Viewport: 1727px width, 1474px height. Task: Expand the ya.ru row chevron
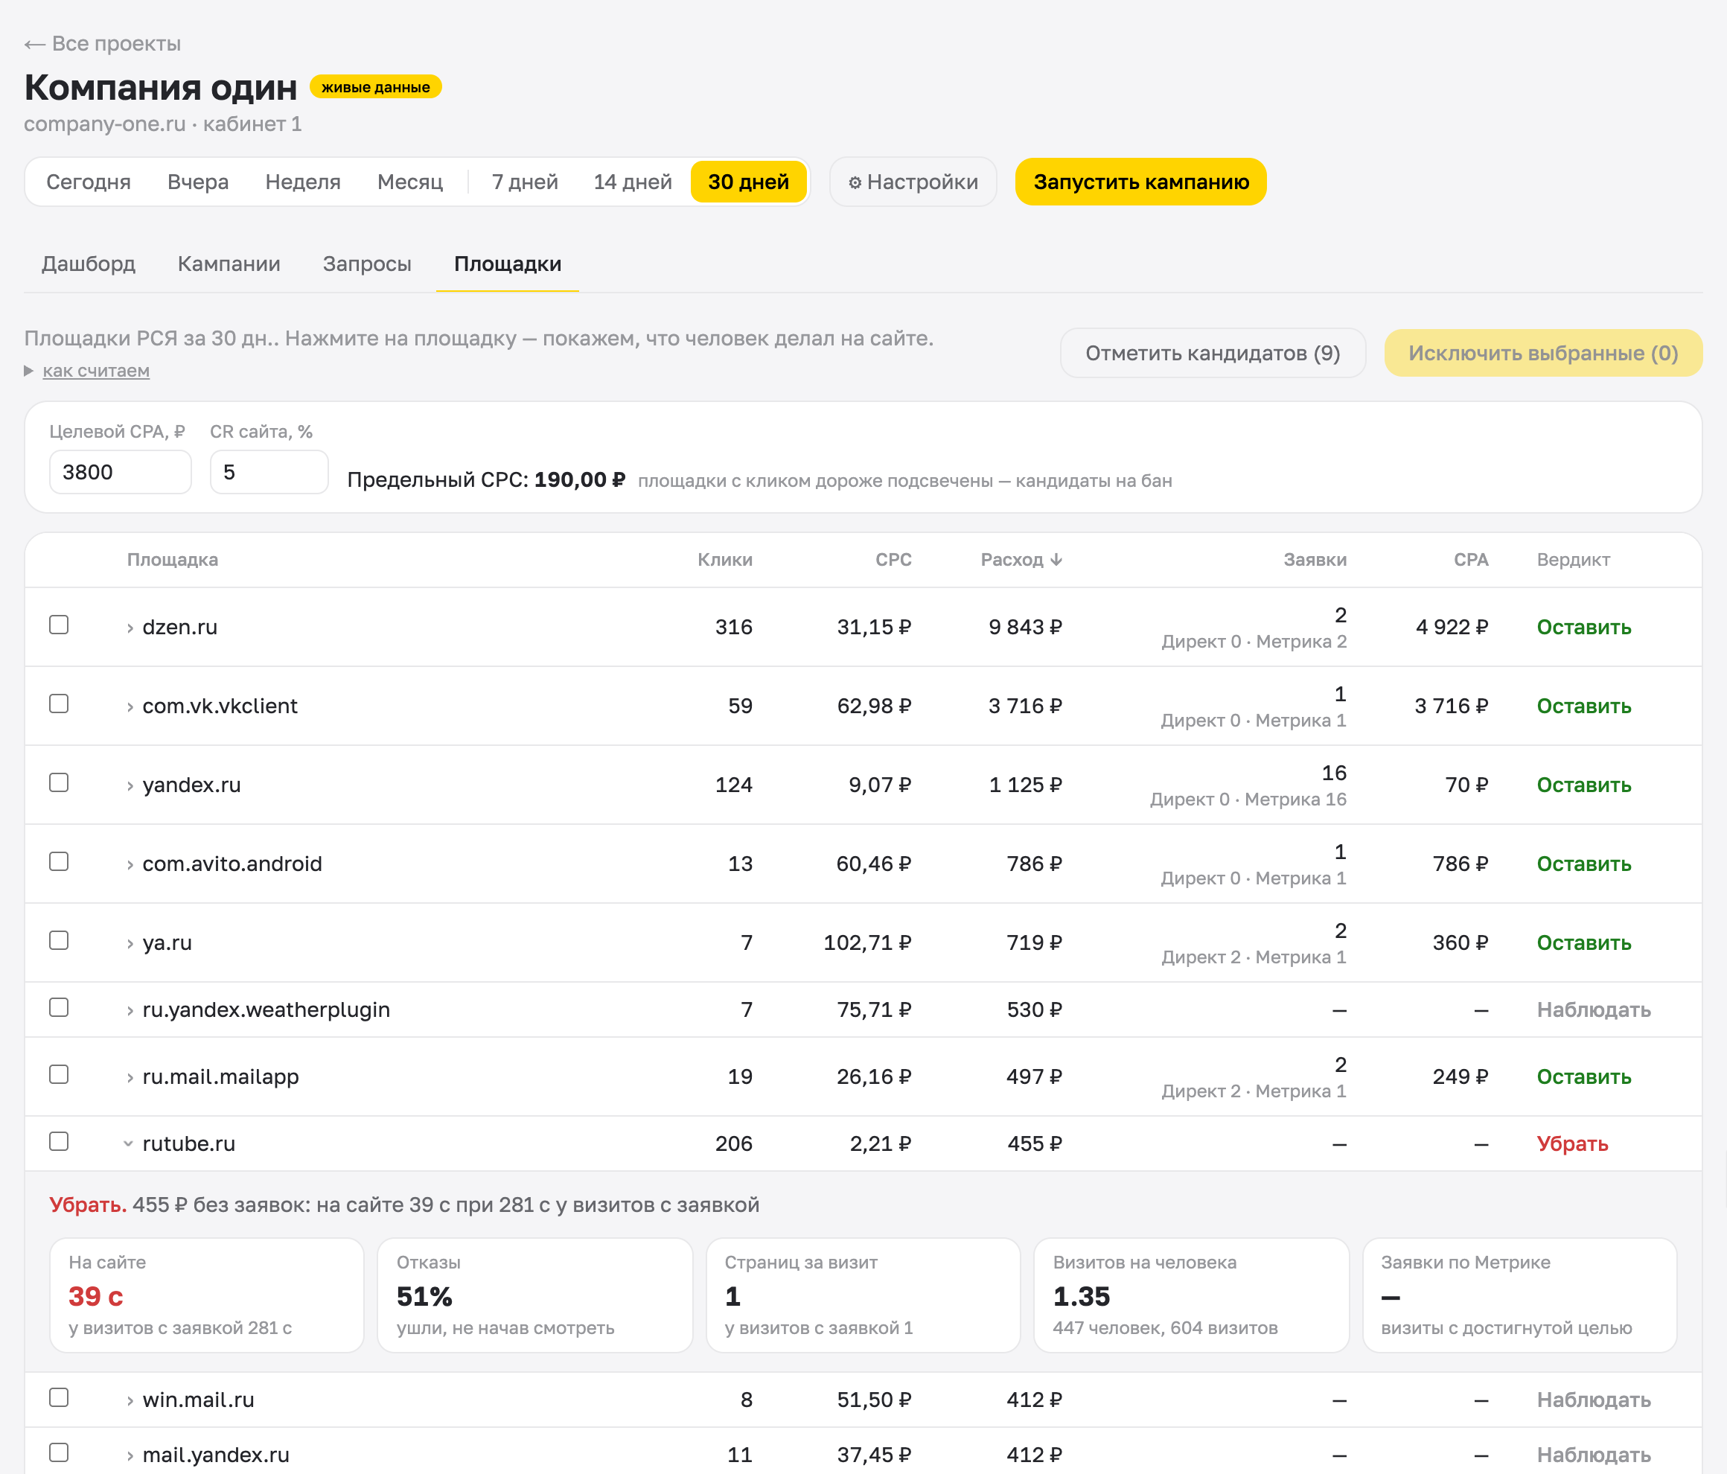[130, 943]
